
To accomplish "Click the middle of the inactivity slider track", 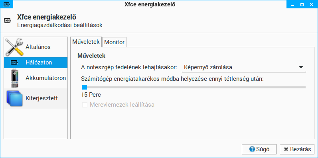I will tap(194, 87).
